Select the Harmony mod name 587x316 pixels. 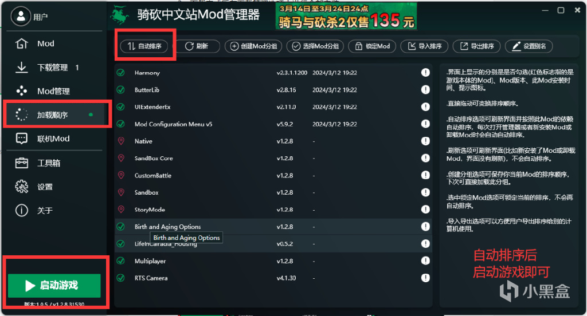point(147,73)
